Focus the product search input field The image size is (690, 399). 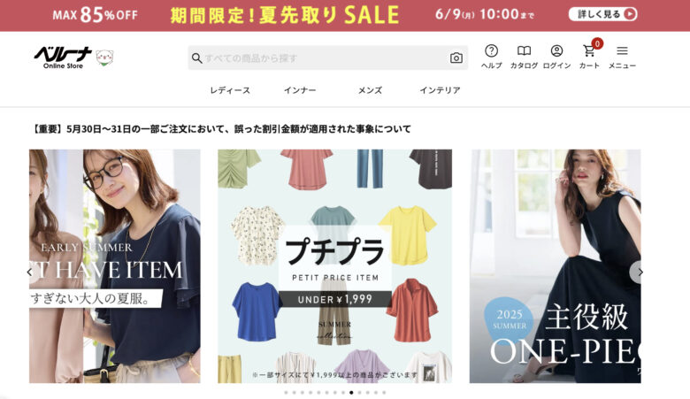coord(326,58)
